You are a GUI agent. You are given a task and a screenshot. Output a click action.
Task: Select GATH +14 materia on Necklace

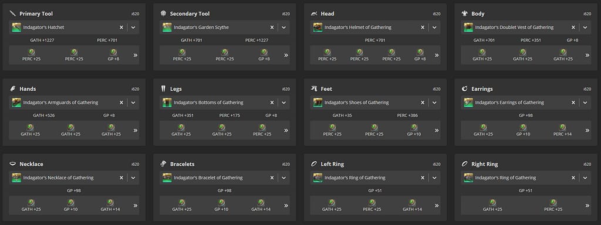110,206
